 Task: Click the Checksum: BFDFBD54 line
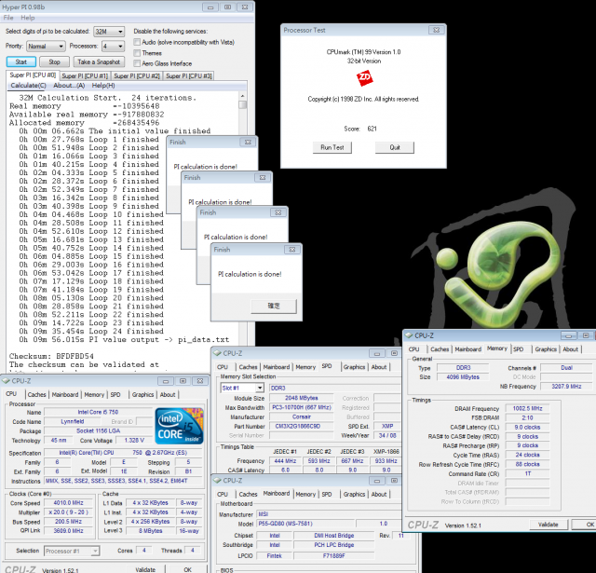[51, 356]
